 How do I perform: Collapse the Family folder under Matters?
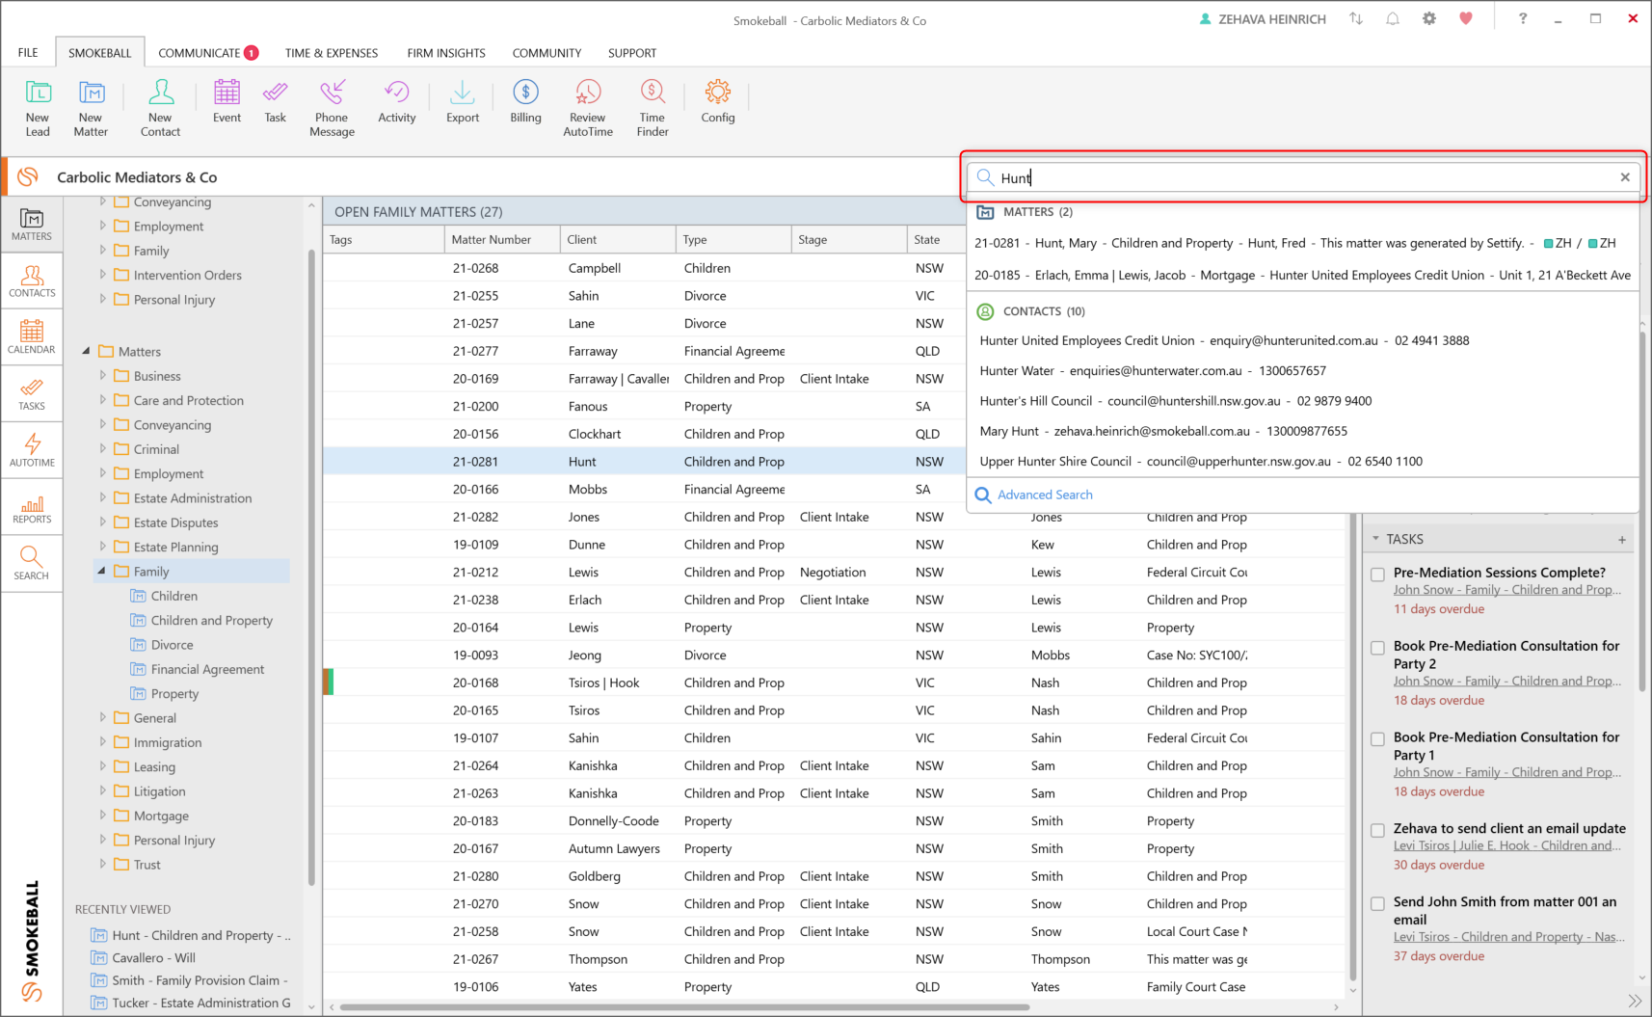[x=101, y=572]
